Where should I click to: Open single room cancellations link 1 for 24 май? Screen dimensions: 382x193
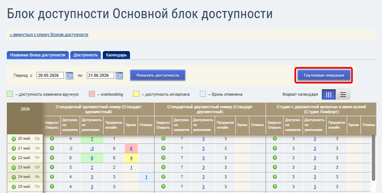(x=146, y=177)
